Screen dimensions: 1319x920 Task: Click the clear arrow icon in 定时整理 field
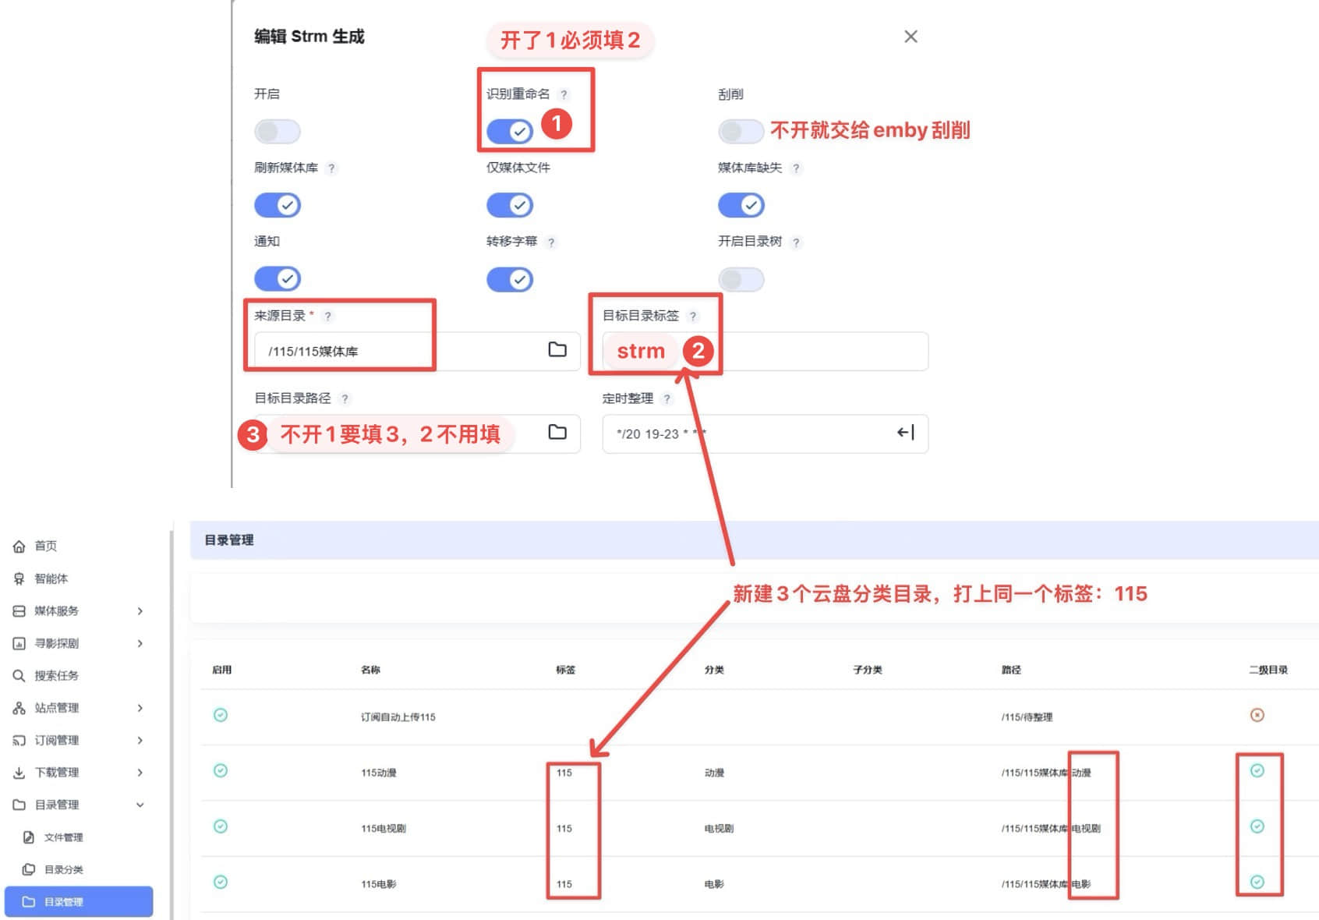[904, 433]
